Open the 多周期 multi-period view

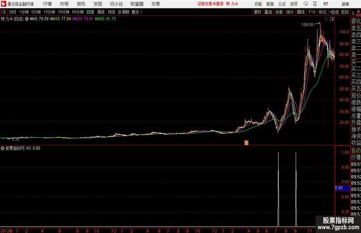[x=123, y=12]
